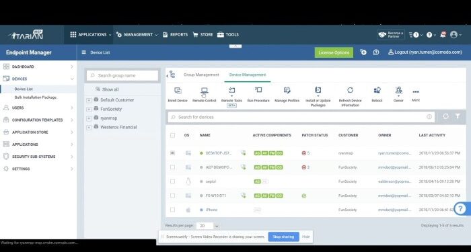Open the notifications bell icon

(443, 34)
